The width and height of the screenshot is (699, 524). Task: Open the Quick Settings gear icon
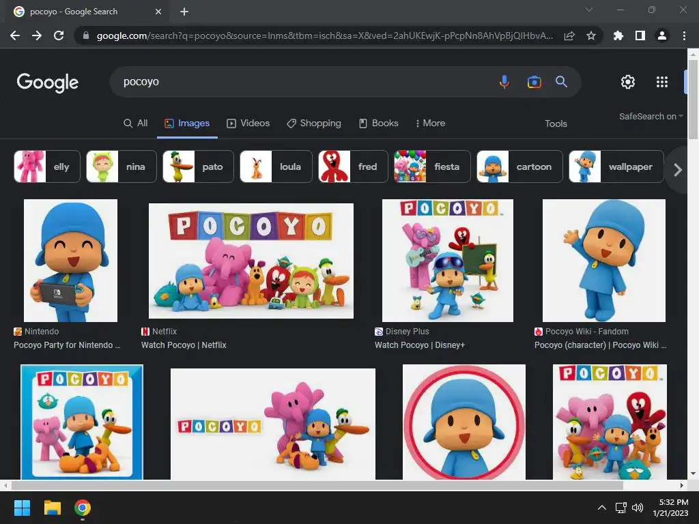coord(628,82)
